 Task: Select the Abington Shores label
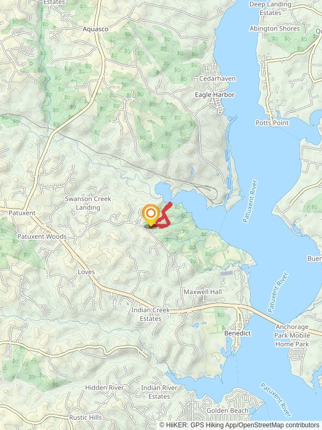(275, 29)
